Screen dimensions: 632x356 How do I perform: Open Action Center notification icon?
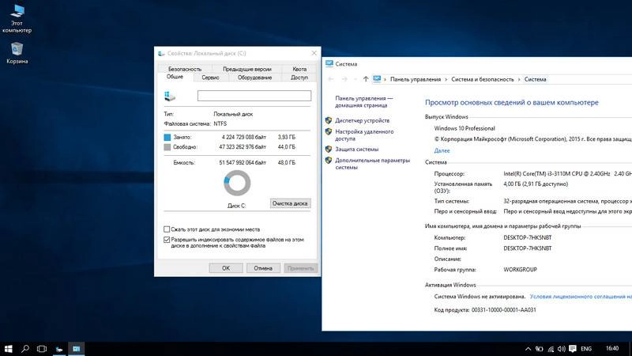[572, 349]
